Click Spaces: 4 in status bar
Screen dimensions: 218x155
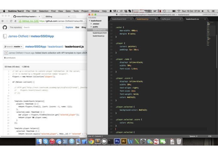point(194,136)
